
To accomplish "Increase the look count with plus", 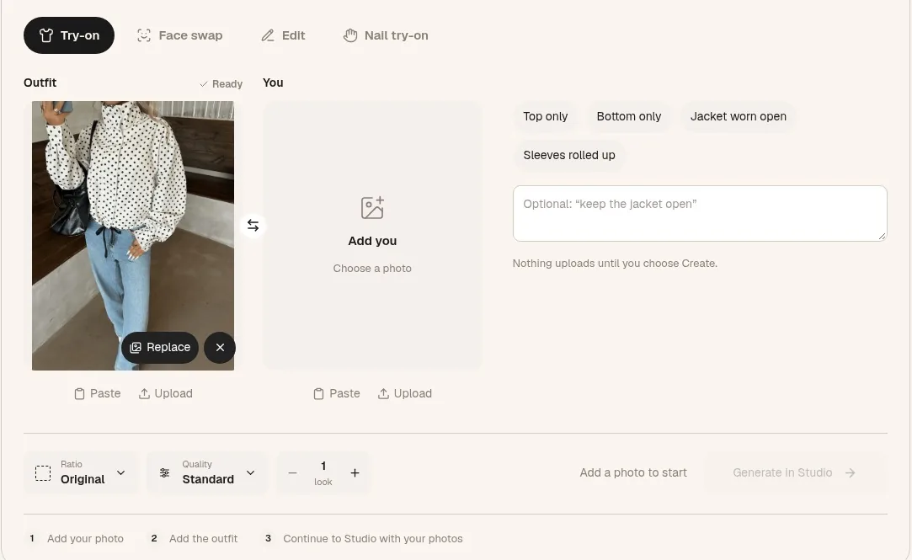I will pyautogui.click(x=355, y=473).
